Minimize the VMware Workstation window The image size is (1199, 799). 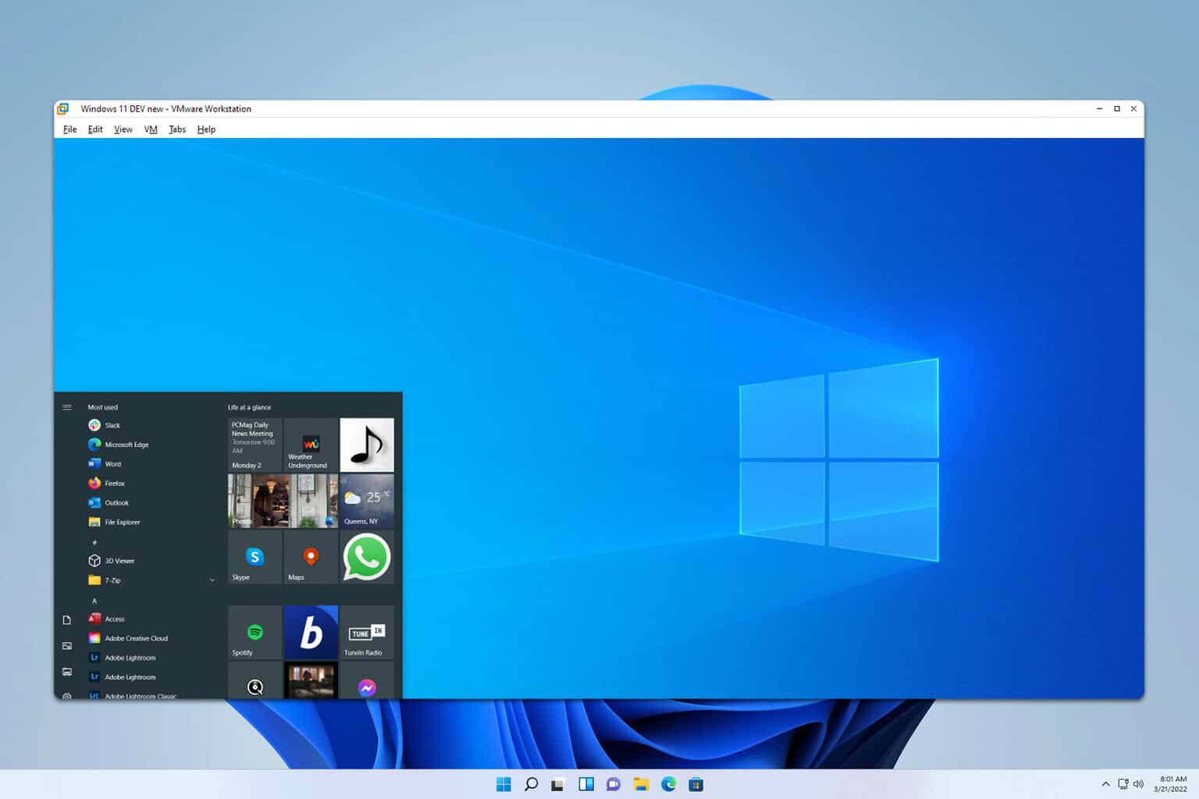[1099, 108]
